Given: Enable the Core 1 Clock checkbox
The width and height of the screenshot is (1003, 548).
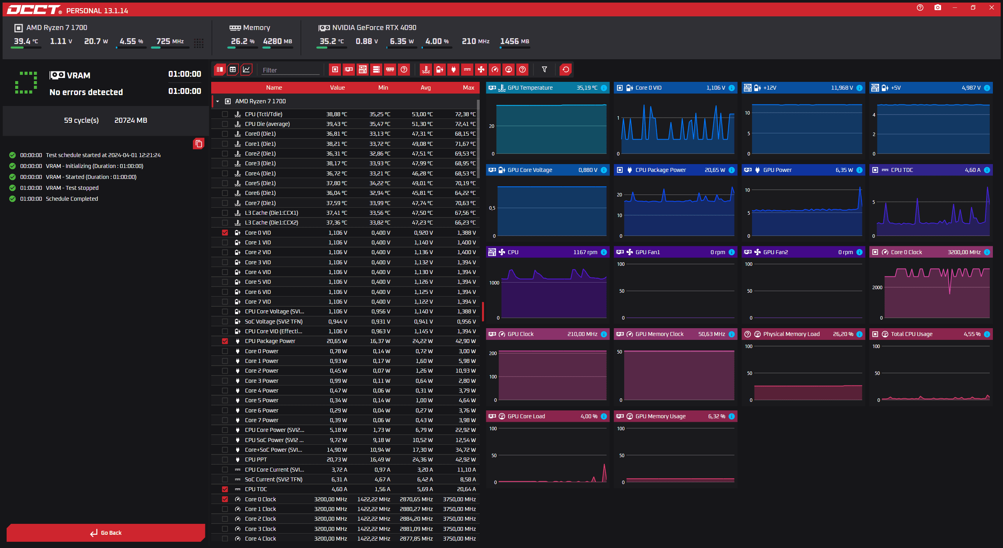Looking at the screenshot, I should pyautogui.click(x=225, y=509).
